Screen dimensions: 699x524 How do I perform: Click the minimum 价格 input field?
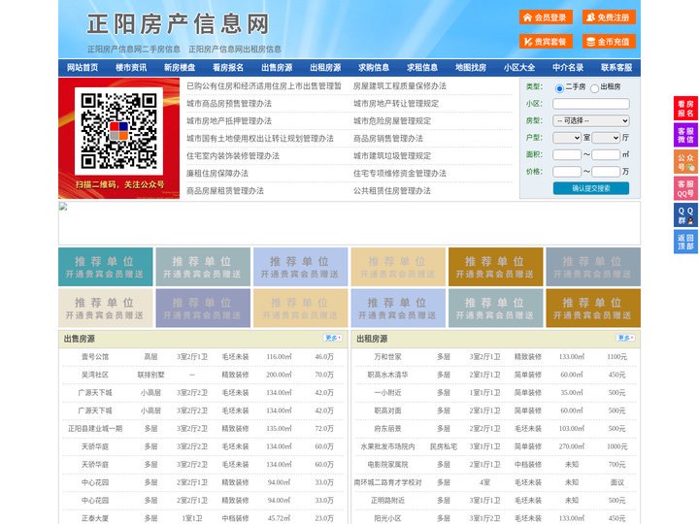point(567,172)
